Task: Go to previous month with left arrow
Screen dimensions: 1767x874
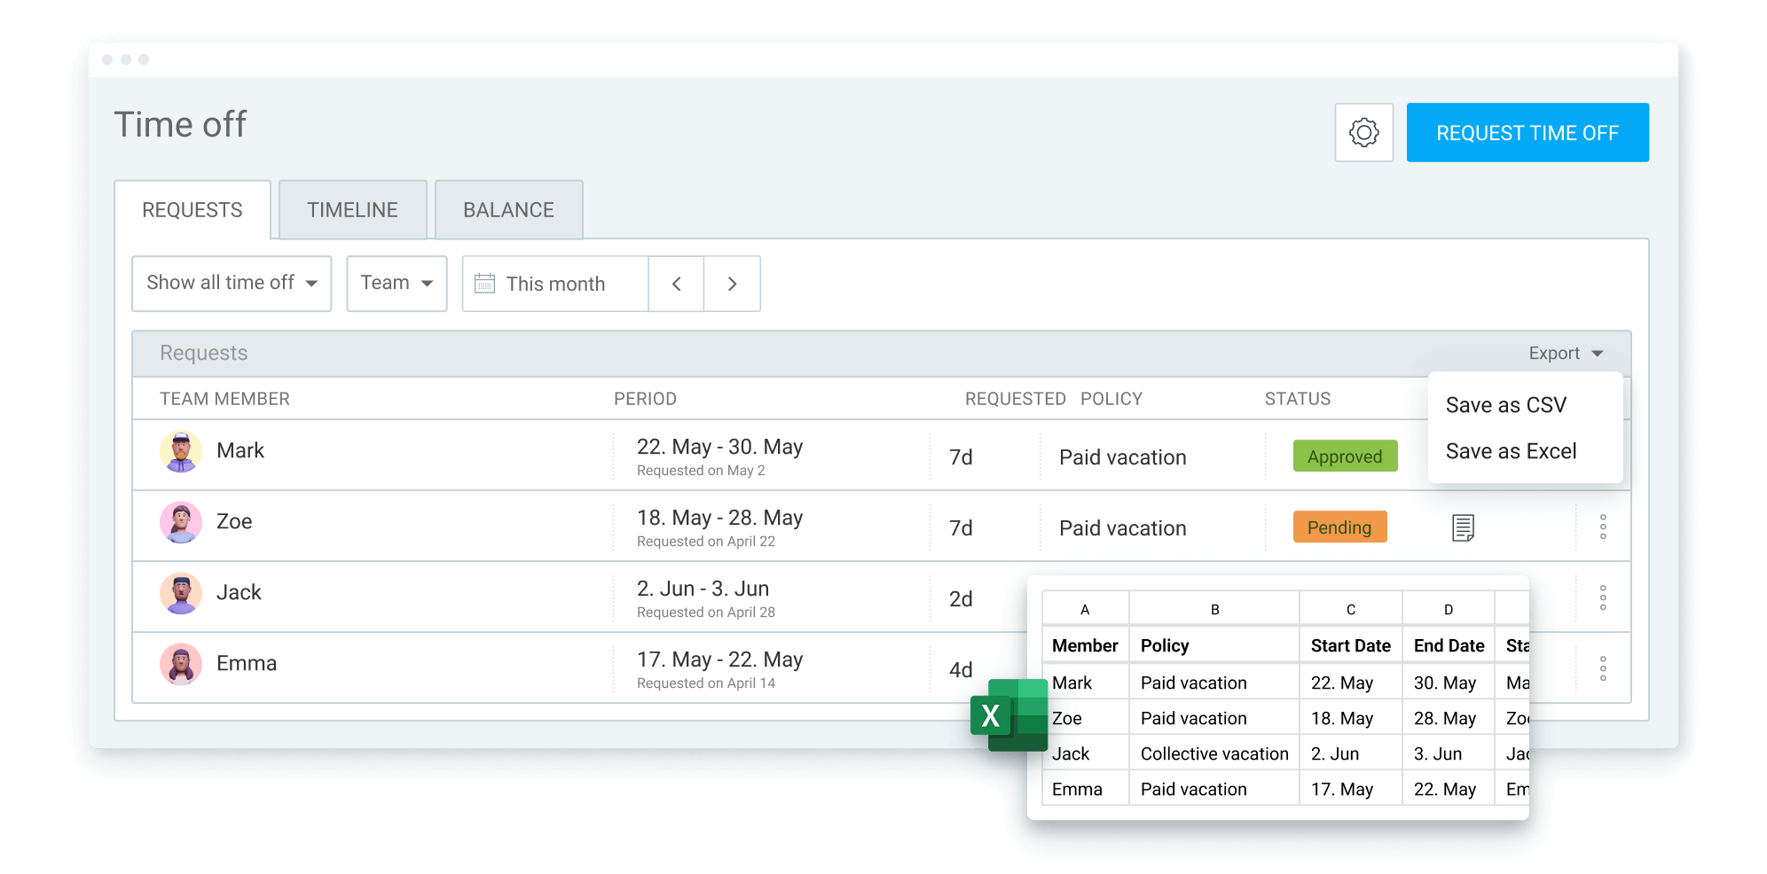Action: pyautogui.click(x=676, y=284)
